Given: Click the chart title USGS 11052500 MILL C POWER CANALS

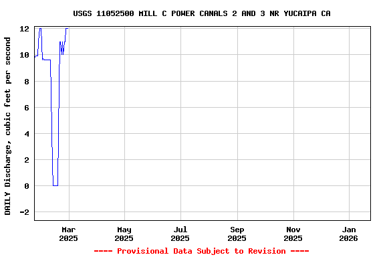Looking at the screenshot, I should (202, 13).
